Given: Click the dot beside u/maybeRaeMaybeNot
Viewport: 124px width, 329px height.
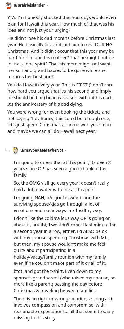Looking at the screenshot, I should pos(66,150).
